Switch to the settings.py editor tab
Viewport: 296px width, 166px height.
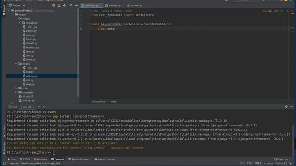pyautogui.click(x=114, y=6)
